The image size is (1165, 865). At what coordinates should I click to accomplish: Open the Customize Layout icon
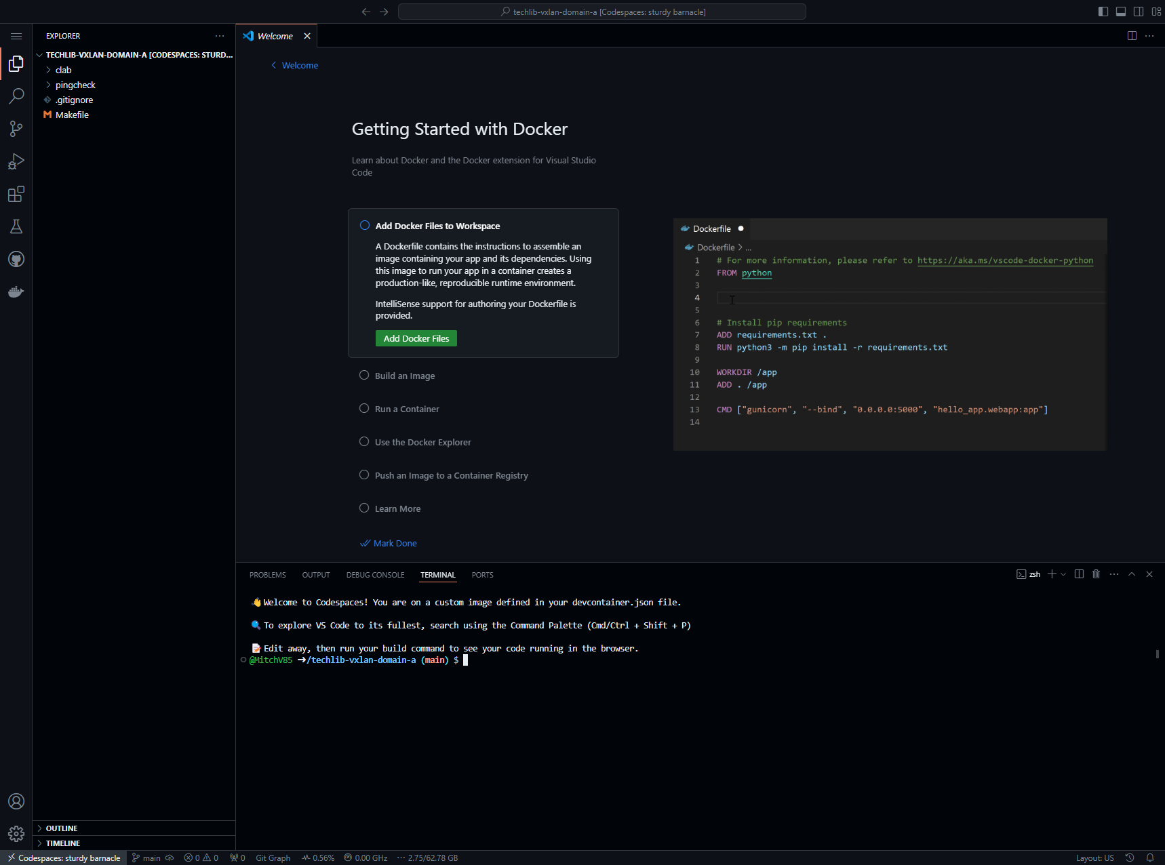coord(1156,12)
